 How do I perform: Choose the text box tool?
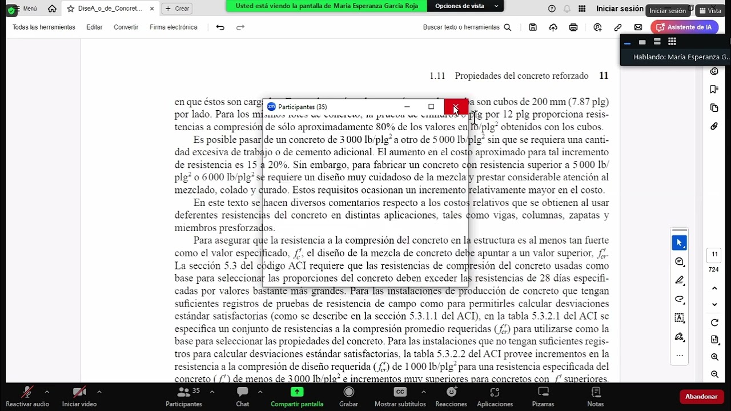pos(680,318)
